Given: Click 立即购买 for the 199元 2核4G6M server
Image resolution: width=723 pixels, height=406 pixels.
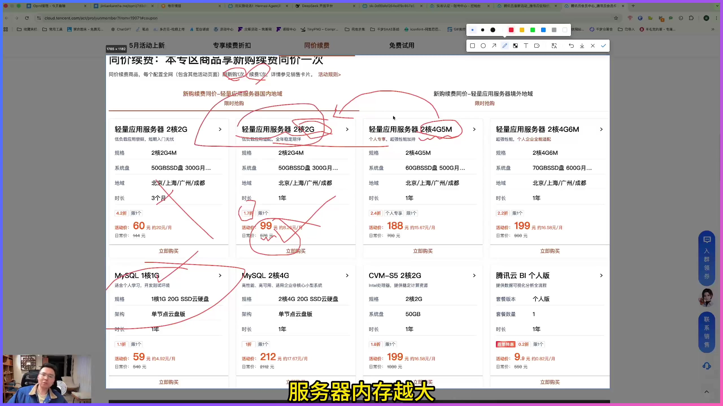Looking at the screenshot, I should pyautogui.click(x=550, y=251).
